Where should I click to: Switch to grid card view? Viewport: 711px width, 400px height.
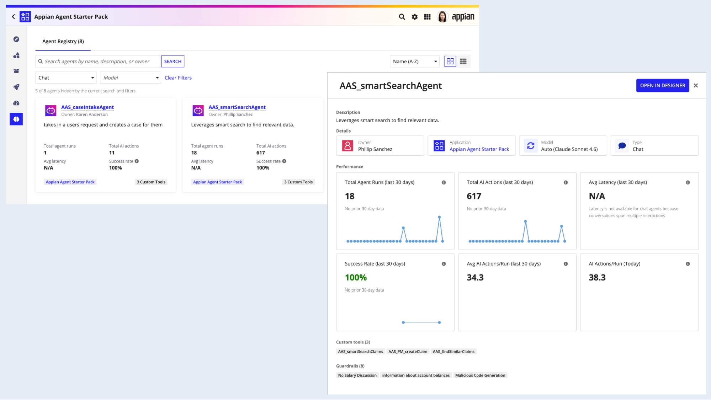[x=450, y=62]
